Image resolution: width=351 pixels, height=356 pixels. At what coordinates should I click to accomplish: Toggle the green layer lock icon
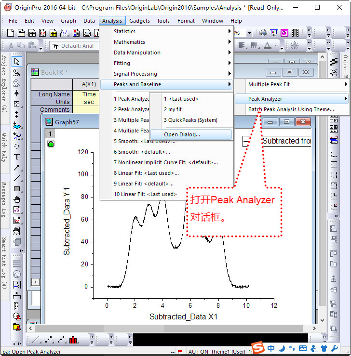pos(51,144)
